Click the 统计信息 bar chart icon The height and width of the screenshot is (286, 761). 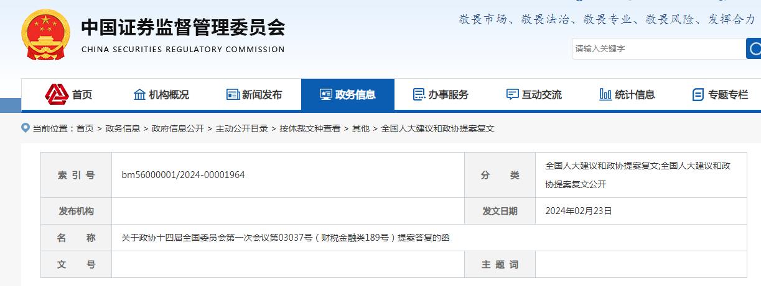(x=605, y=94)
